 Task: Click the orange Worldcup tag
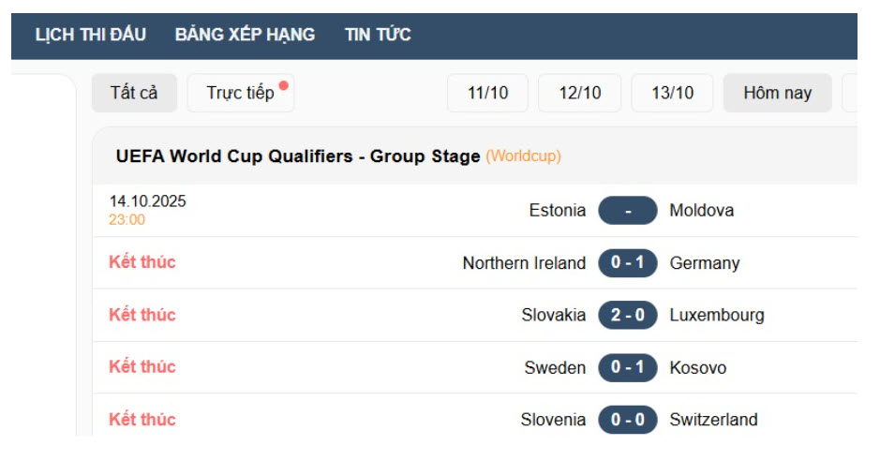click(x=523, y=156)
